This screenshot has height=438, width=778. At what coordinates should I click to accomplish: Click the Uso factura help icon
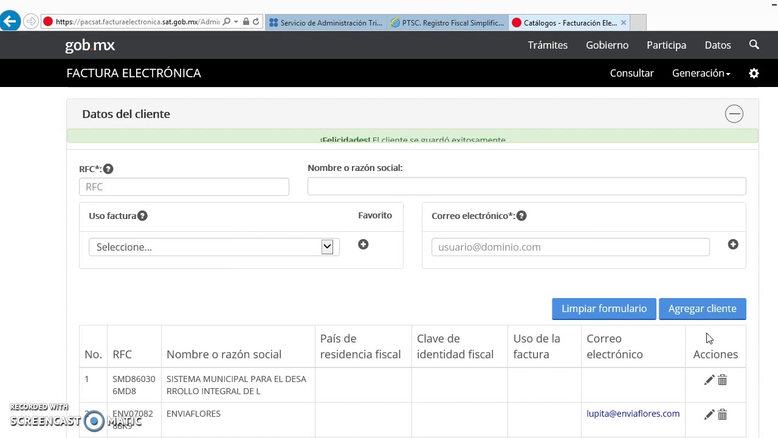click(142, 216)
